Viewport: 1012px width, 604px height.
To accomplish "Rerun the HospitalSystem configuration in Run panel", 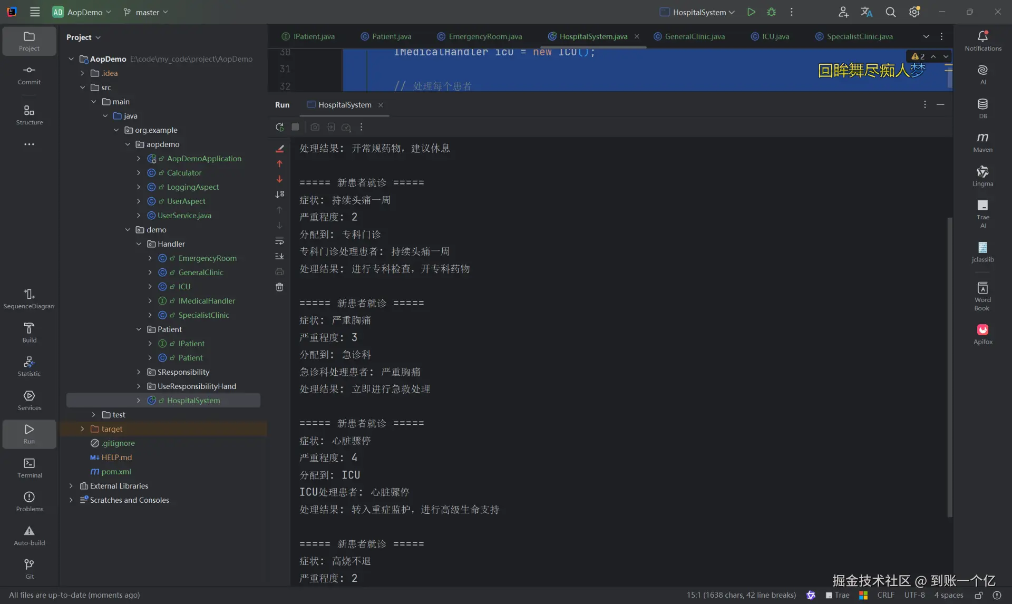I will (279, 127).
